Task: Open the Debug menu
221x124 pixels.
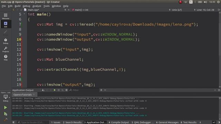Action: [26, 6]
